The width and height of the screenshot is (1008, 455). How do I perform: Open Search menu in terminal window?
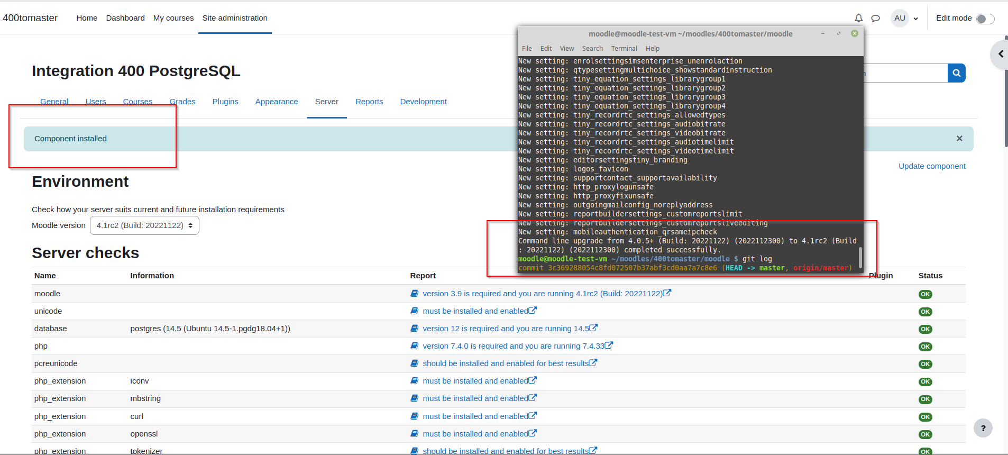(x=592, y=48)
